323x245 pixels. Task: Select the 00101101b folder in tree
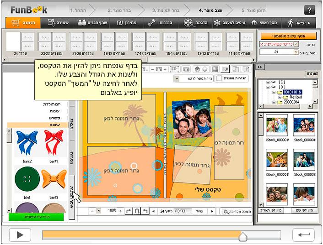pos(292,92)
